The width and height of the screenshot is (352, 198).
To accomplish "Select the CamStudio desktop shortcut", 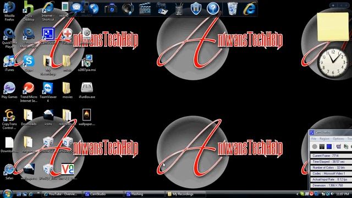I will pos(48,36).
